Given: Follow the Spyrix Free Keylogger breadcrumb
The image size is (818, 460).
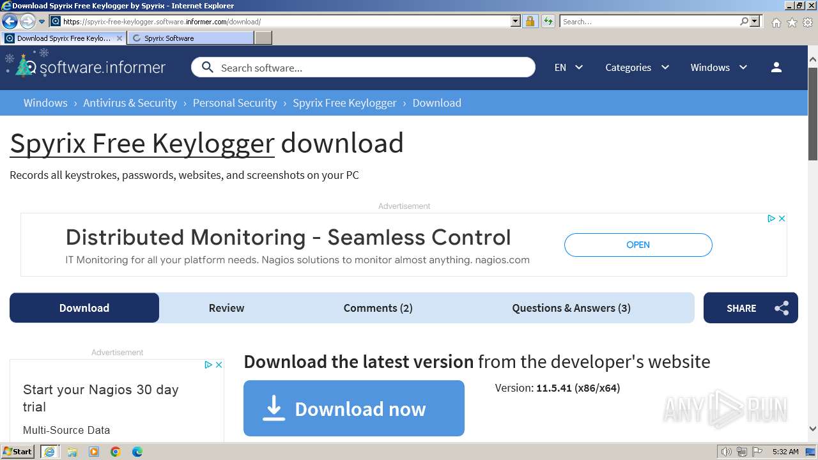Looking at the screenshot, I should pos(344,103).
